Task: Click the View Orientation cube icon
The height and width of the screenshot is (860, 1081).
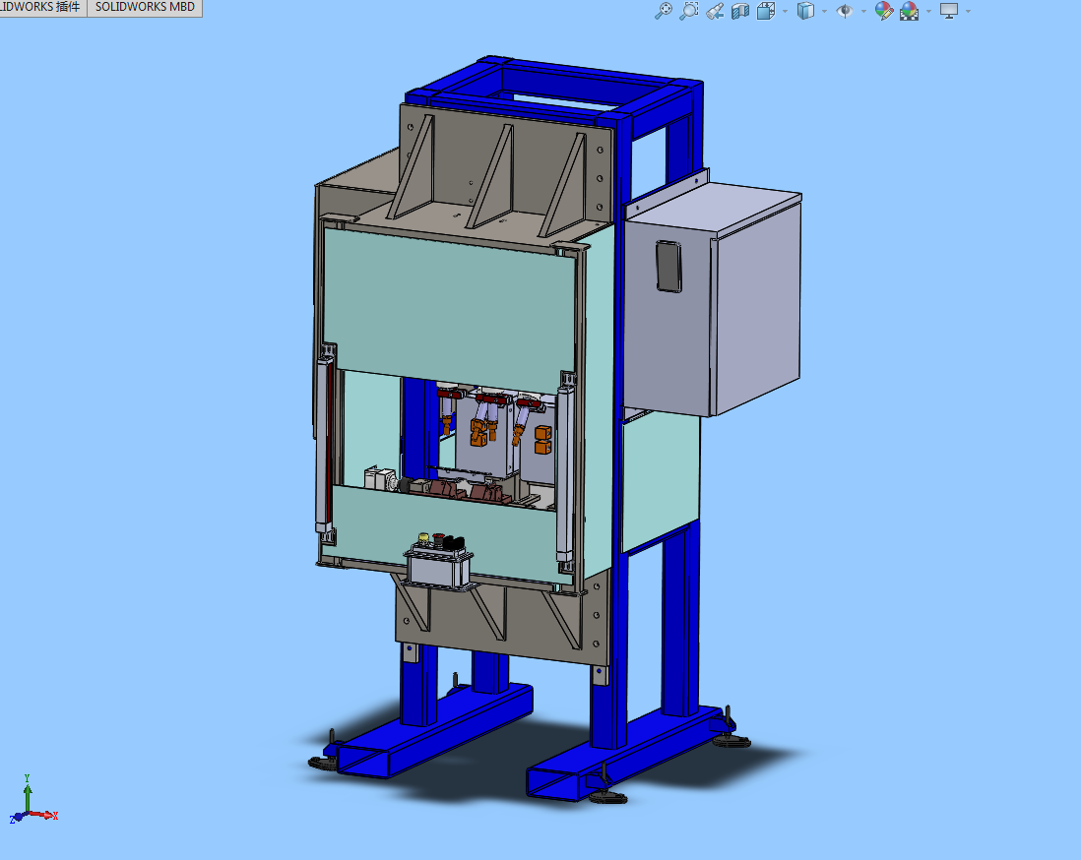Action: point(766,11)
